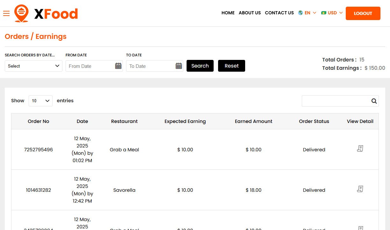Reset the order date filters
The image size is (390, 230).
coord(231,66)
